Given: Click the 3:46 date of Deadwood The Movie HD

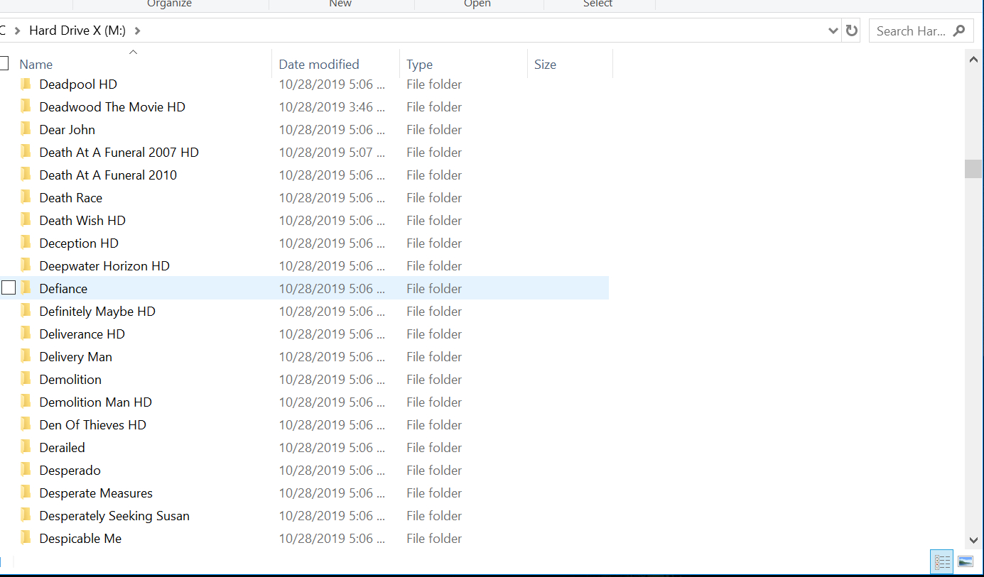Looking at the screenshot, I should [332, 107].
